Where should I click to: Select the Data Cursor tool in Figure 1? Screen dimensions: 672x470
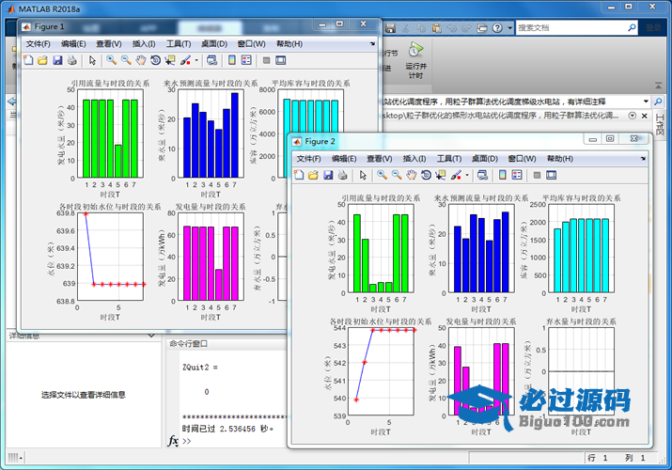(169, 61)
